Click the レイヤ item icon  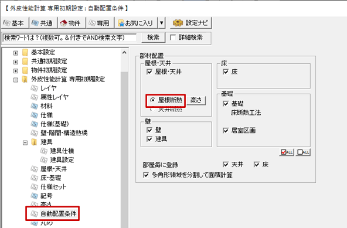click(35, 88)
